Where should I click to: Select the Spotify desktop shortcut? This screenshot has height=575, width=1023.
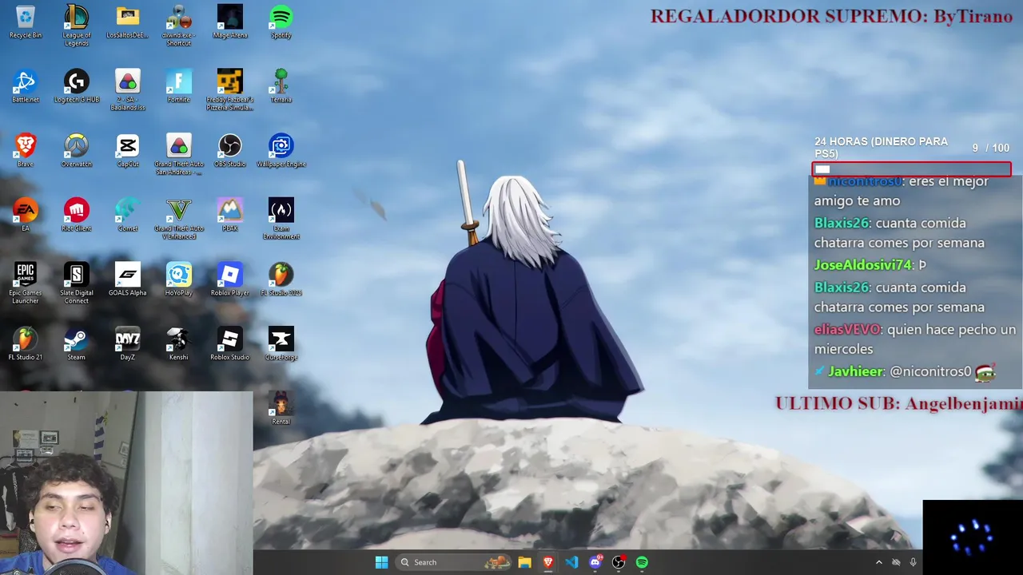(x=281, y=22)
